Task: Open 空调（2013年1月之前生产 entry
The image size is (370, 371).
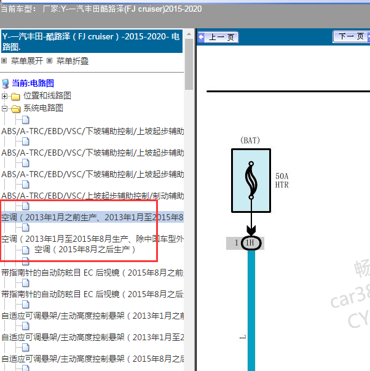Action: pyautogui.click(x=92, y=217)
